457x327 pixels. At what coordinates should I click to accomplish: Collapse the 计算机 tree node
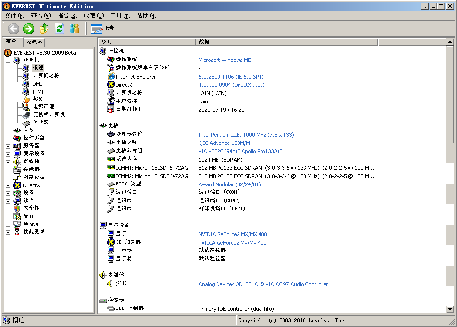tap(8, 61)
